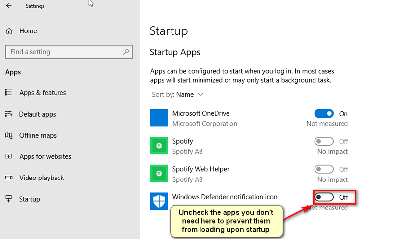This screenshot has height=239, width=401.
Task: Click the Windows Defender shield icon
Action: pos(159,201)
